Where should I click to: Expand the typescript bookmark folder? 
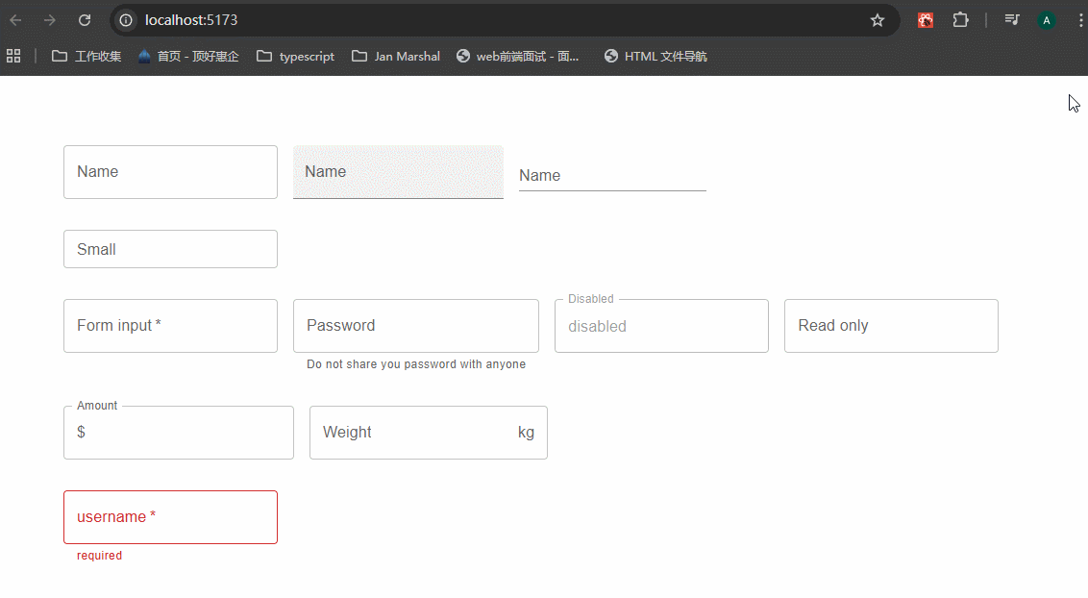point(295,56)
